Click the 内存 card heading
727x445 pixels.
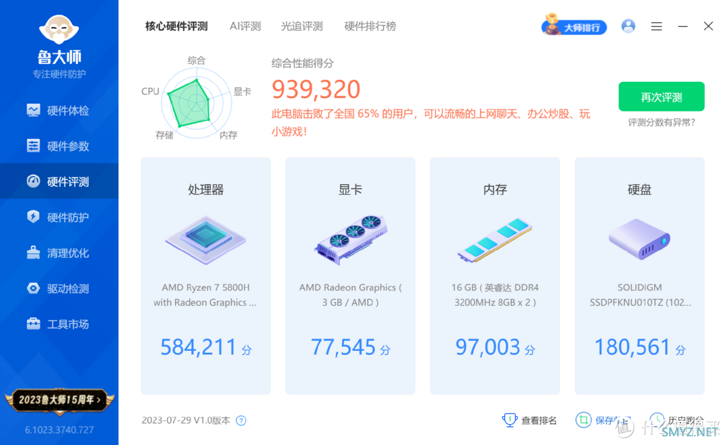pyautogui.click(x=495, y=190)
